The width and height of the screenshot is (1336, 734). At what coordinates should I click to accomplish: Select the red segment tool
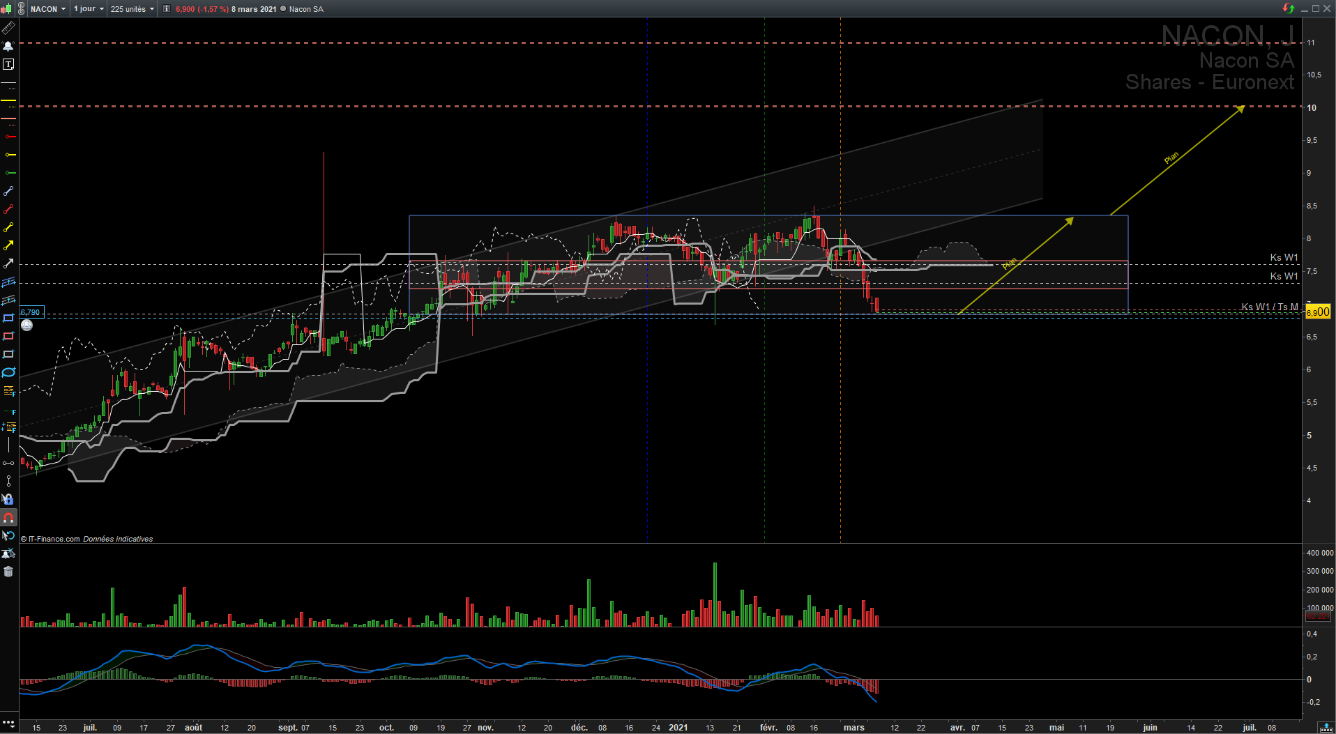(8, 209)
